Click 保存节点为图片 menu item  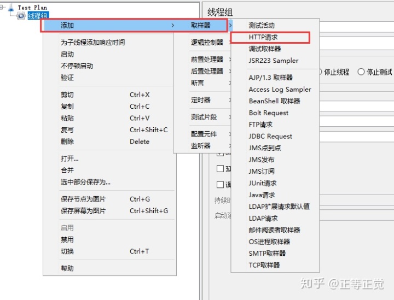(x=109, y=199)
